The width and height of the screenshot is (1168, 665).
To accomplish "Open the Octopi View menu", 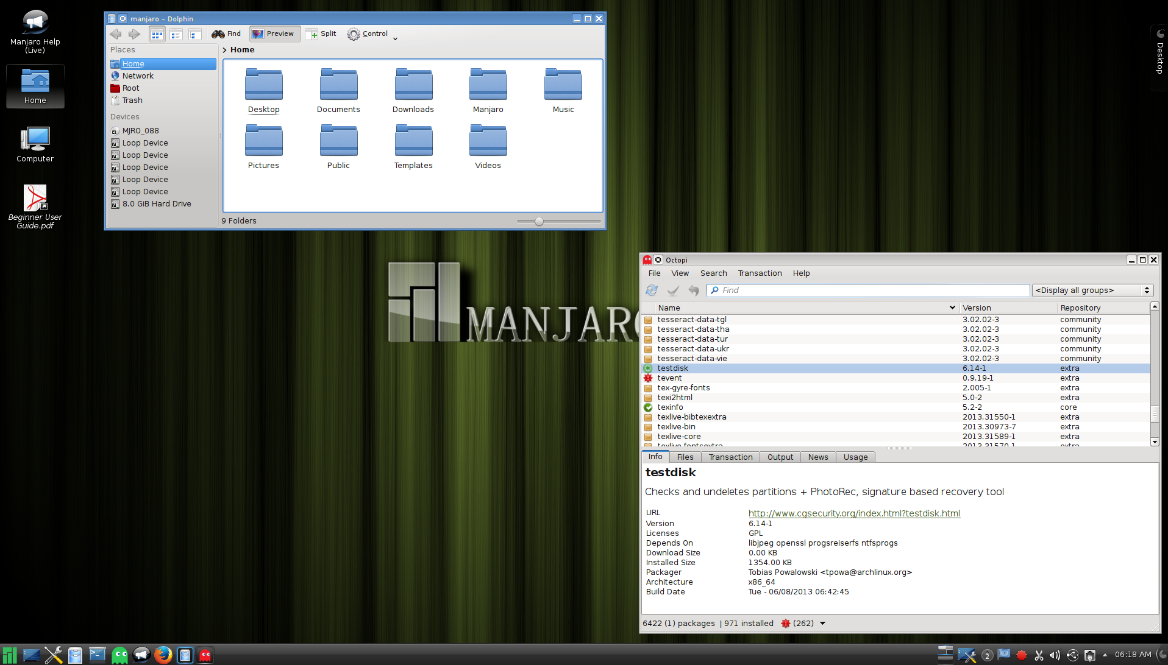I will (x=680, y=273).
